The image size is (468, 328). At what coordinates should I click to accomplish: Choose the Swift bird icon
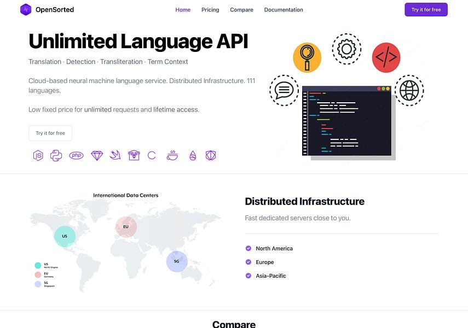[115, 156]
